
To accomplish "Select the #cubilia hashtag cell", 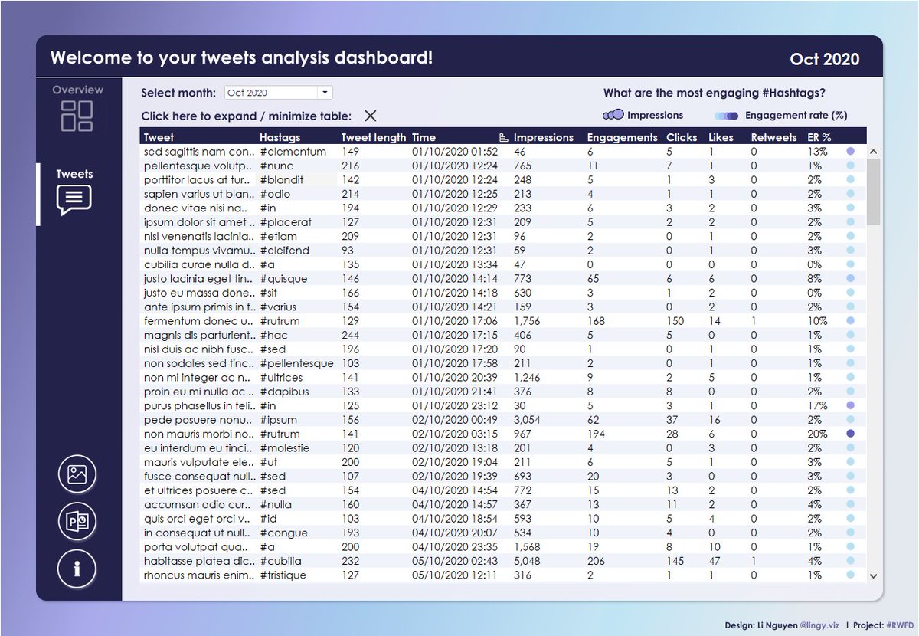I will pos(281,561).
